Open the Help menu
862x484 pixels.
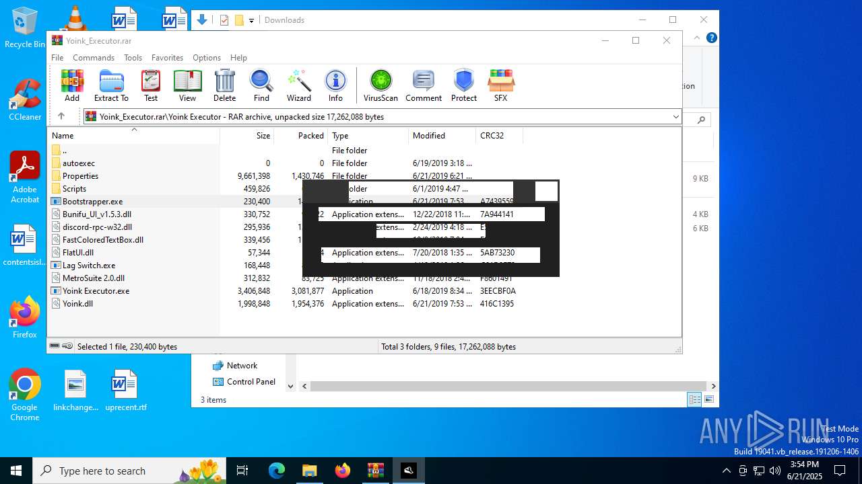pyautogui.click(x=238, y=58)
